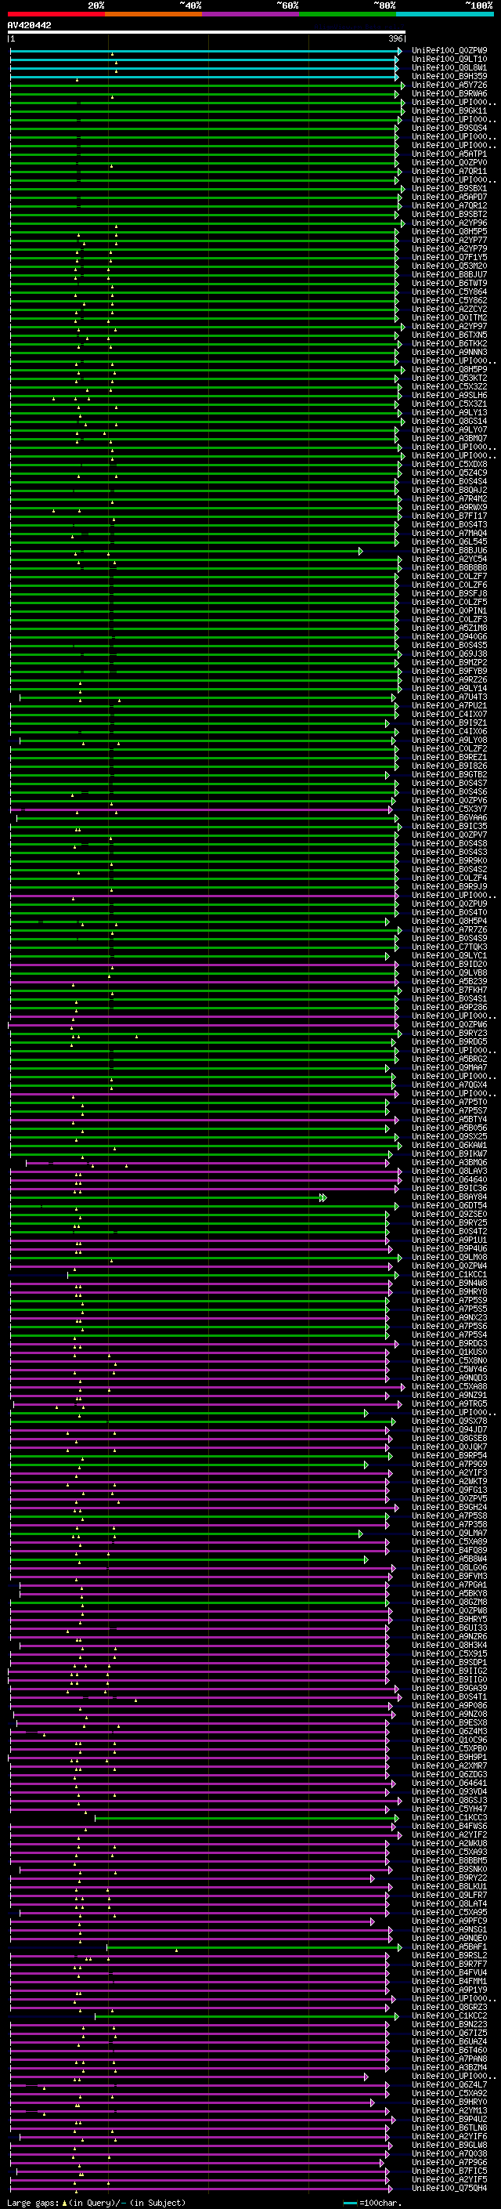Select label UniRef100_A5BAF1
Viewport: 501px width, 2209px height.
point(449,1947)
